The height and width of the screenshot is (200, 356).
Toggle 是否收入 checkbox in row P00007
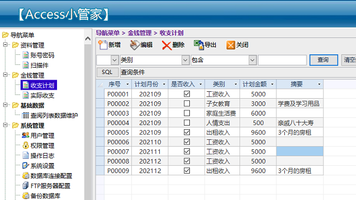187,151
